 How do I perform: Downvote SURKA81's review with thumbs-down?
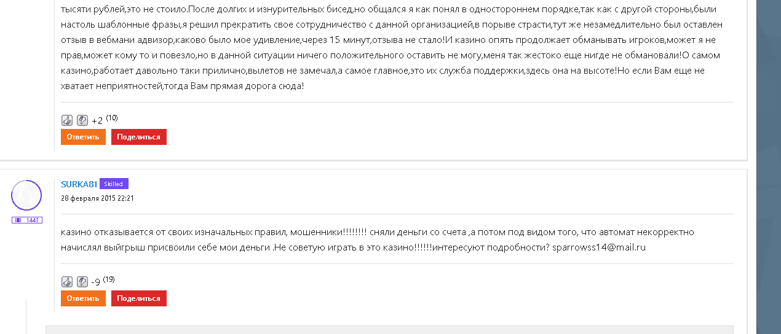pos(82,282)
